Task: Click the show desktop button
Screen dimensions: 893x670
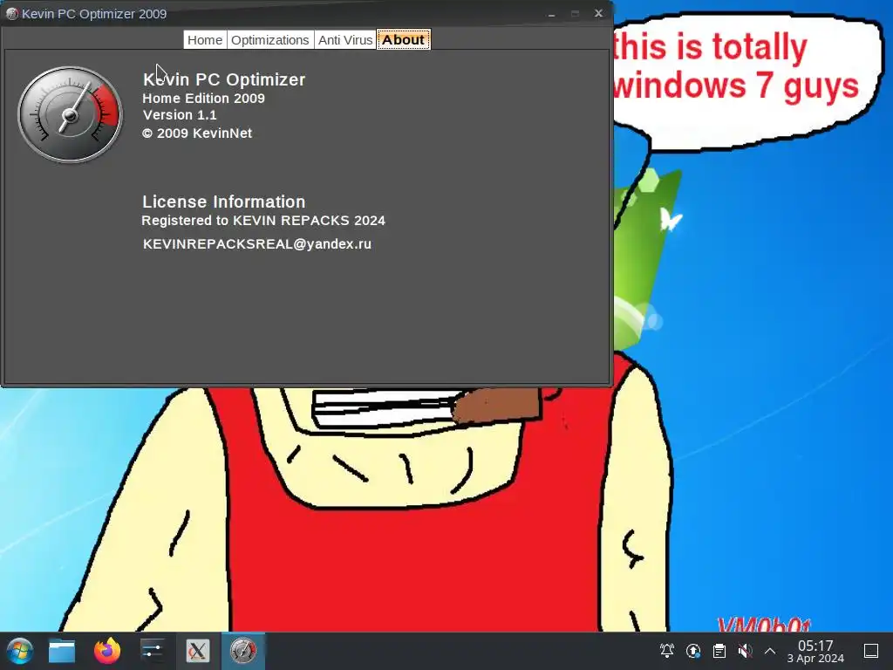Action: coord(871,651)
